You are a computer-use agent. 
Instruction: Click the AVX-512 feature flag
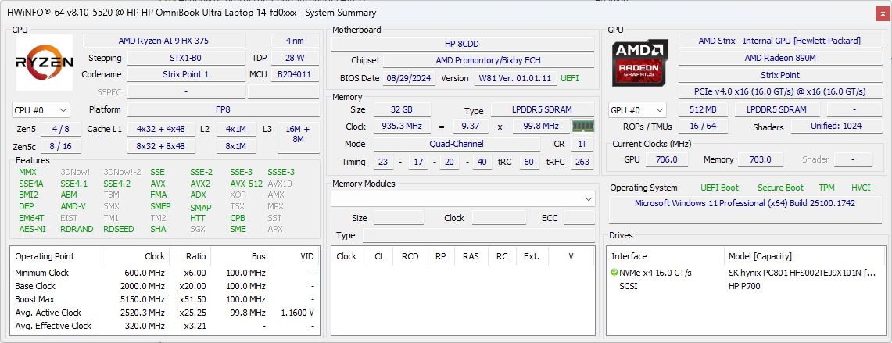(246, 184)
